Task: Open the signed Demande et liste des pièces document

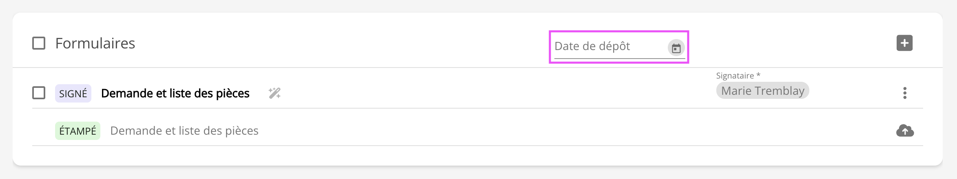Action: [175, 94]
